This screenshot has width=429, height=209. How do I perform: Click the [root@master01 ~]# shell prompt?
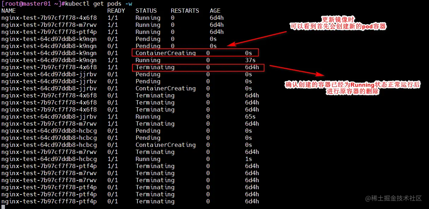(x=33, y=4)
